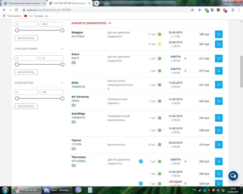Open the Apps shortcut in bookmarks bar
This screenshot has width=243, height=194.
(12, 16)
